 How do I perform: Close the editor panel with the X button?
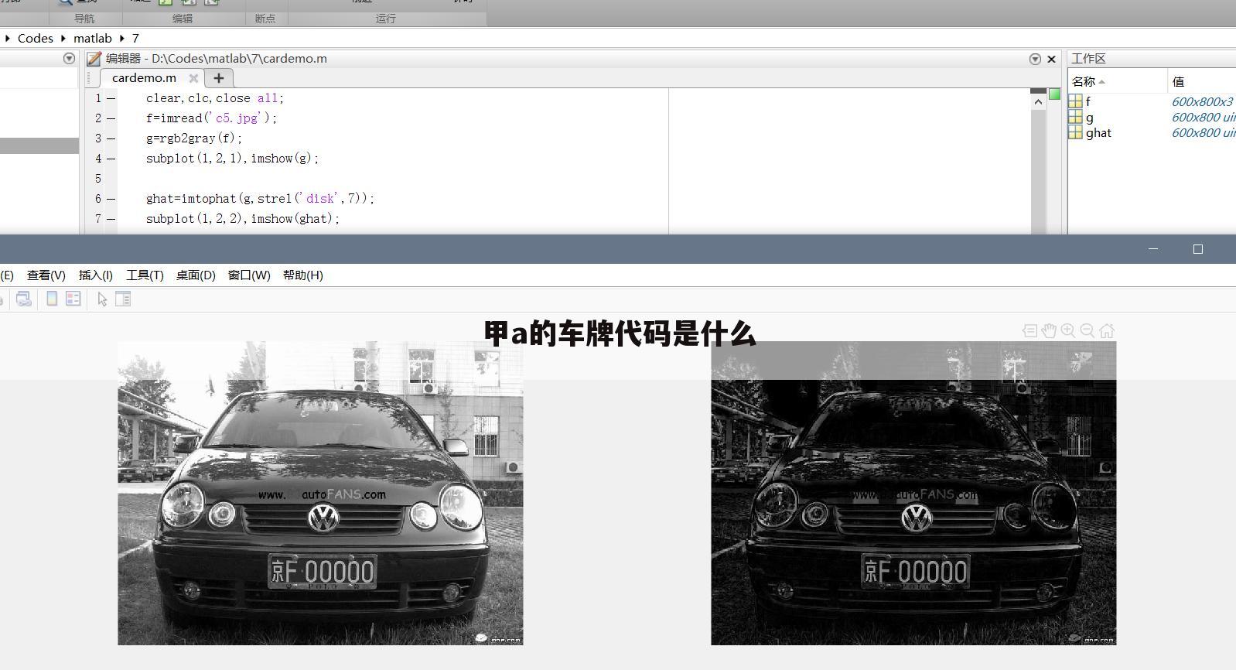point(1051,59)
